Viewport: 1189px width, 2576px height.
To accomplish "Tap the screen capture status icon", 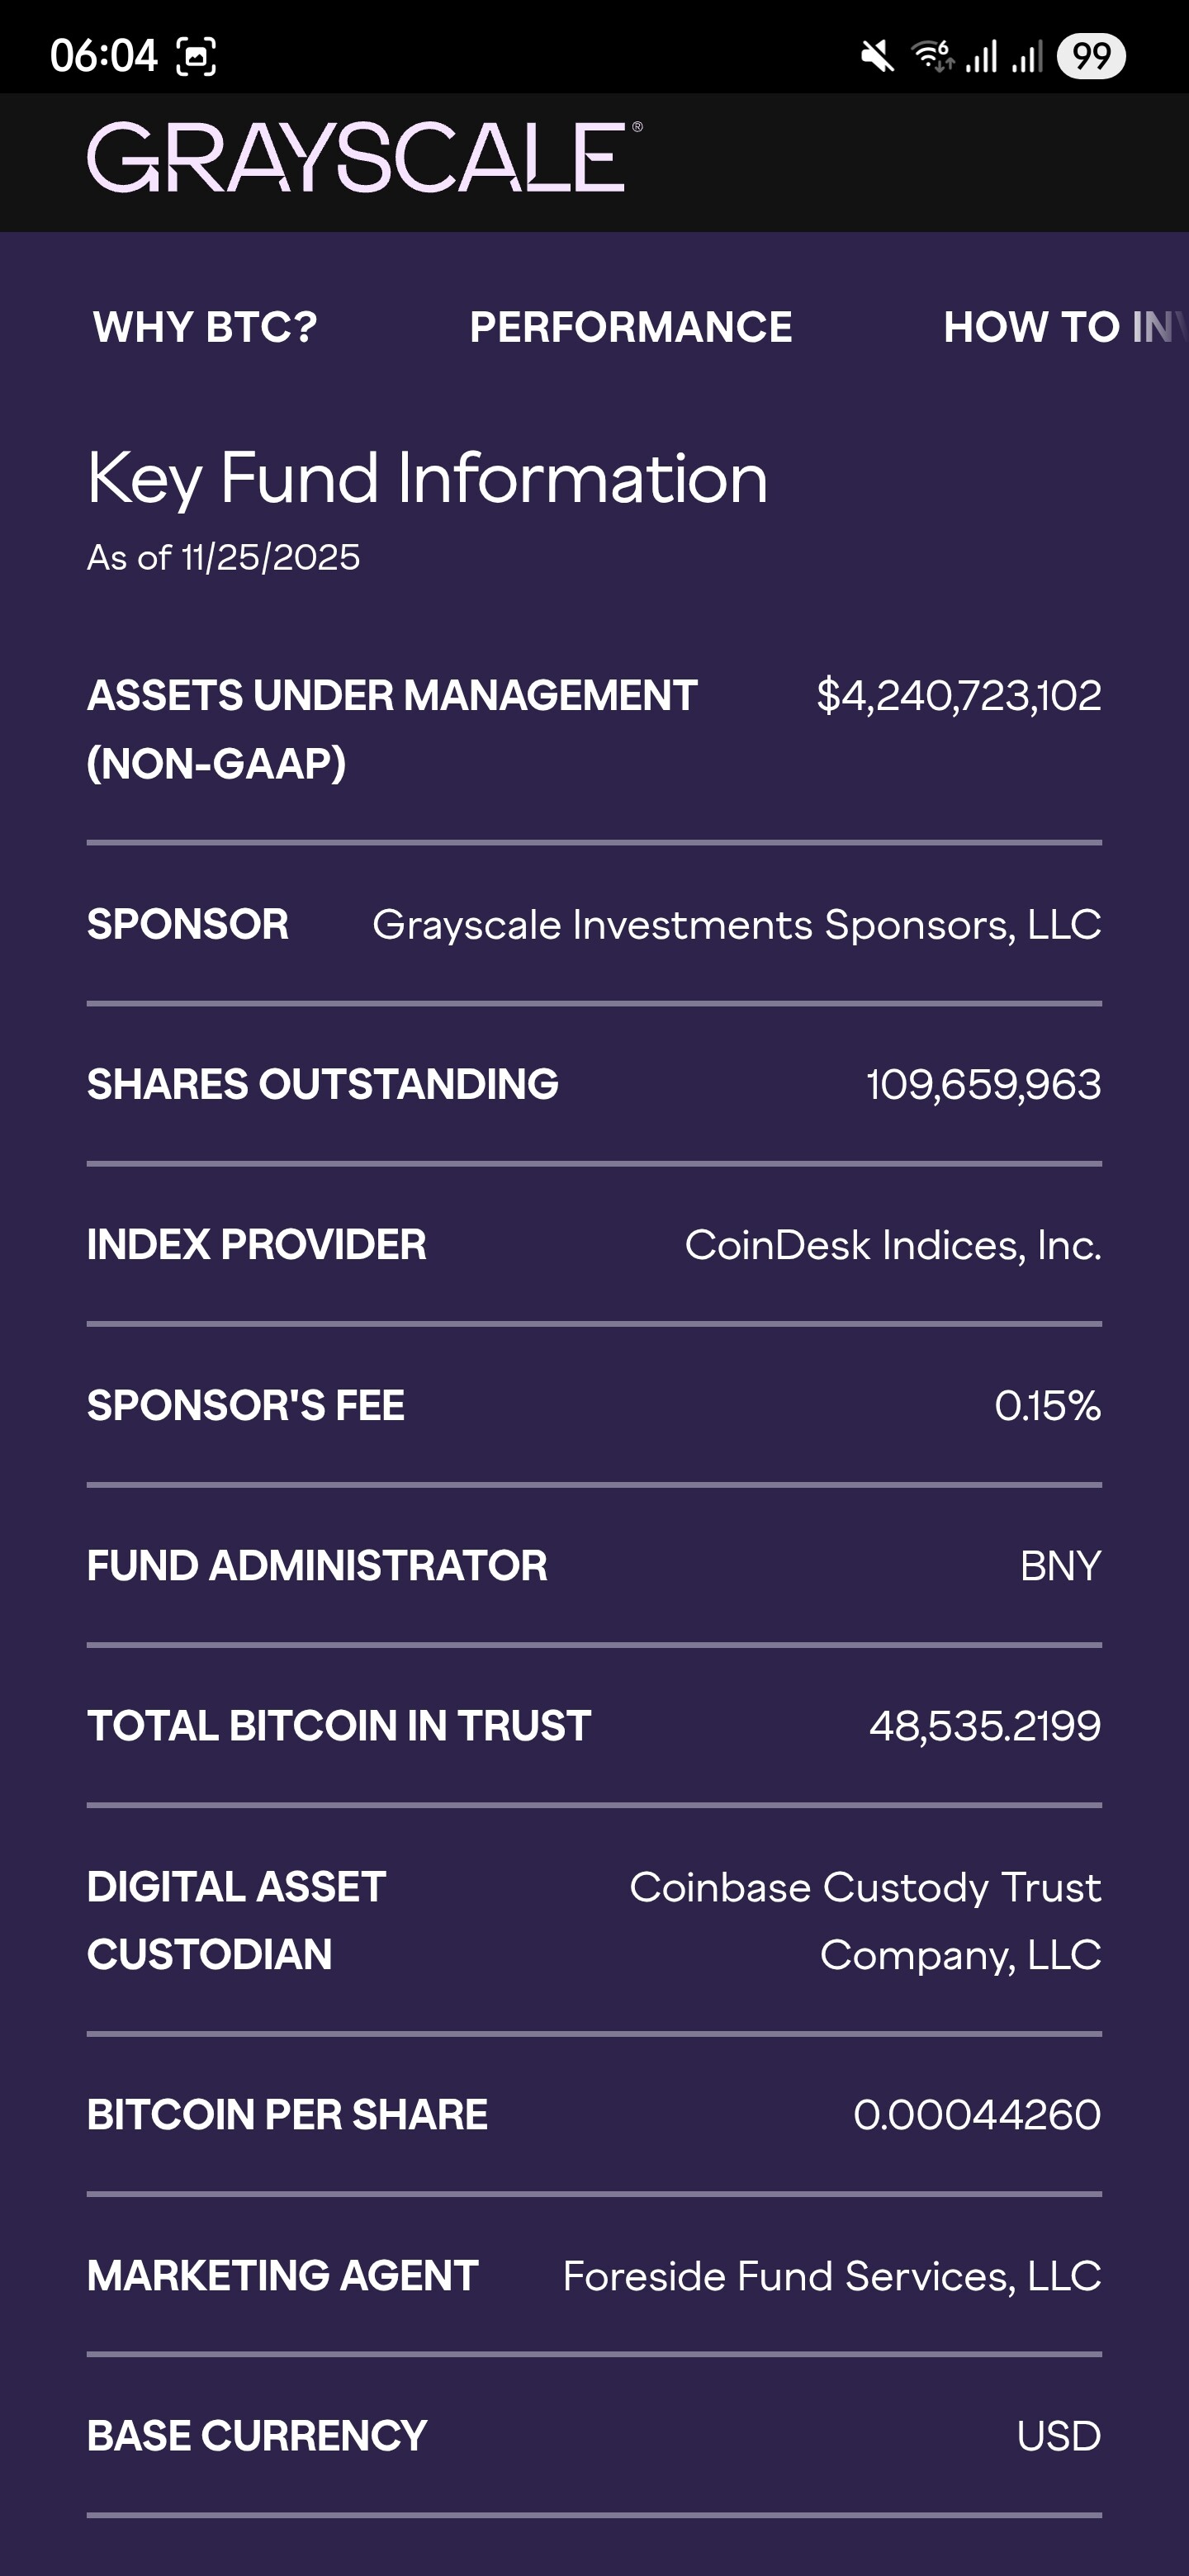I will coord(196,56).
